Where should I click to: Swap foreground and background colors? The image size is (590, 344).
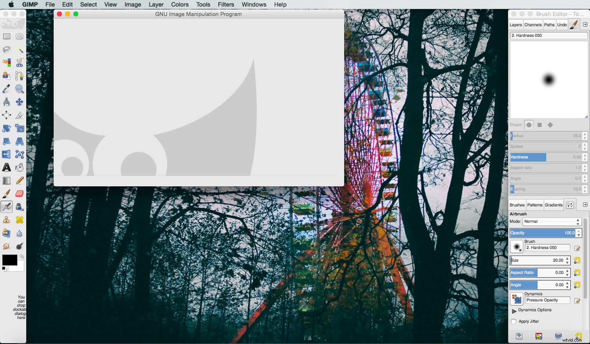point(22,256)
